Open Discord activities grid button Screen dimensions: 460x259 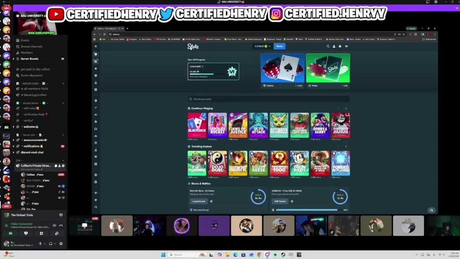[41, 233]
